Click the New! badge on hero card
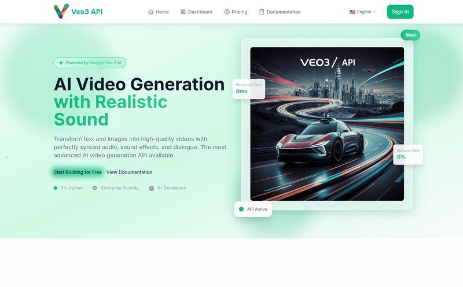The image size is (463, 287). [x=410, y=35]
